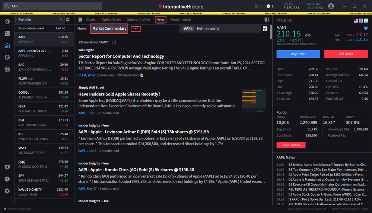Click the red Sell Order button
The width and height of the screenshot is (372, 213).
tap(346, 54)
